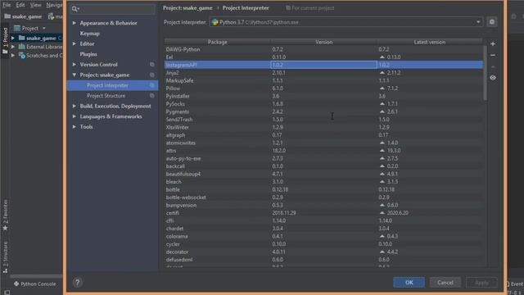The width and height of the screenshot is (524, 295).
Task: Click the settings search magnifier icon
Action: coord(75,9)
